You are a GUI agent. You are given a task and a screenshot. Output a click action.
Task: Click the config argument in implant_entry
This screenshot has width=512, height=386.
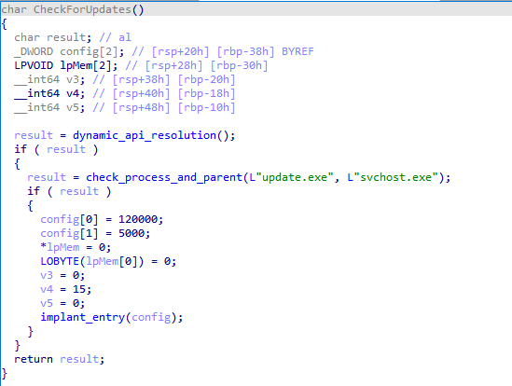pyautogui.click(x=151, y=317)
